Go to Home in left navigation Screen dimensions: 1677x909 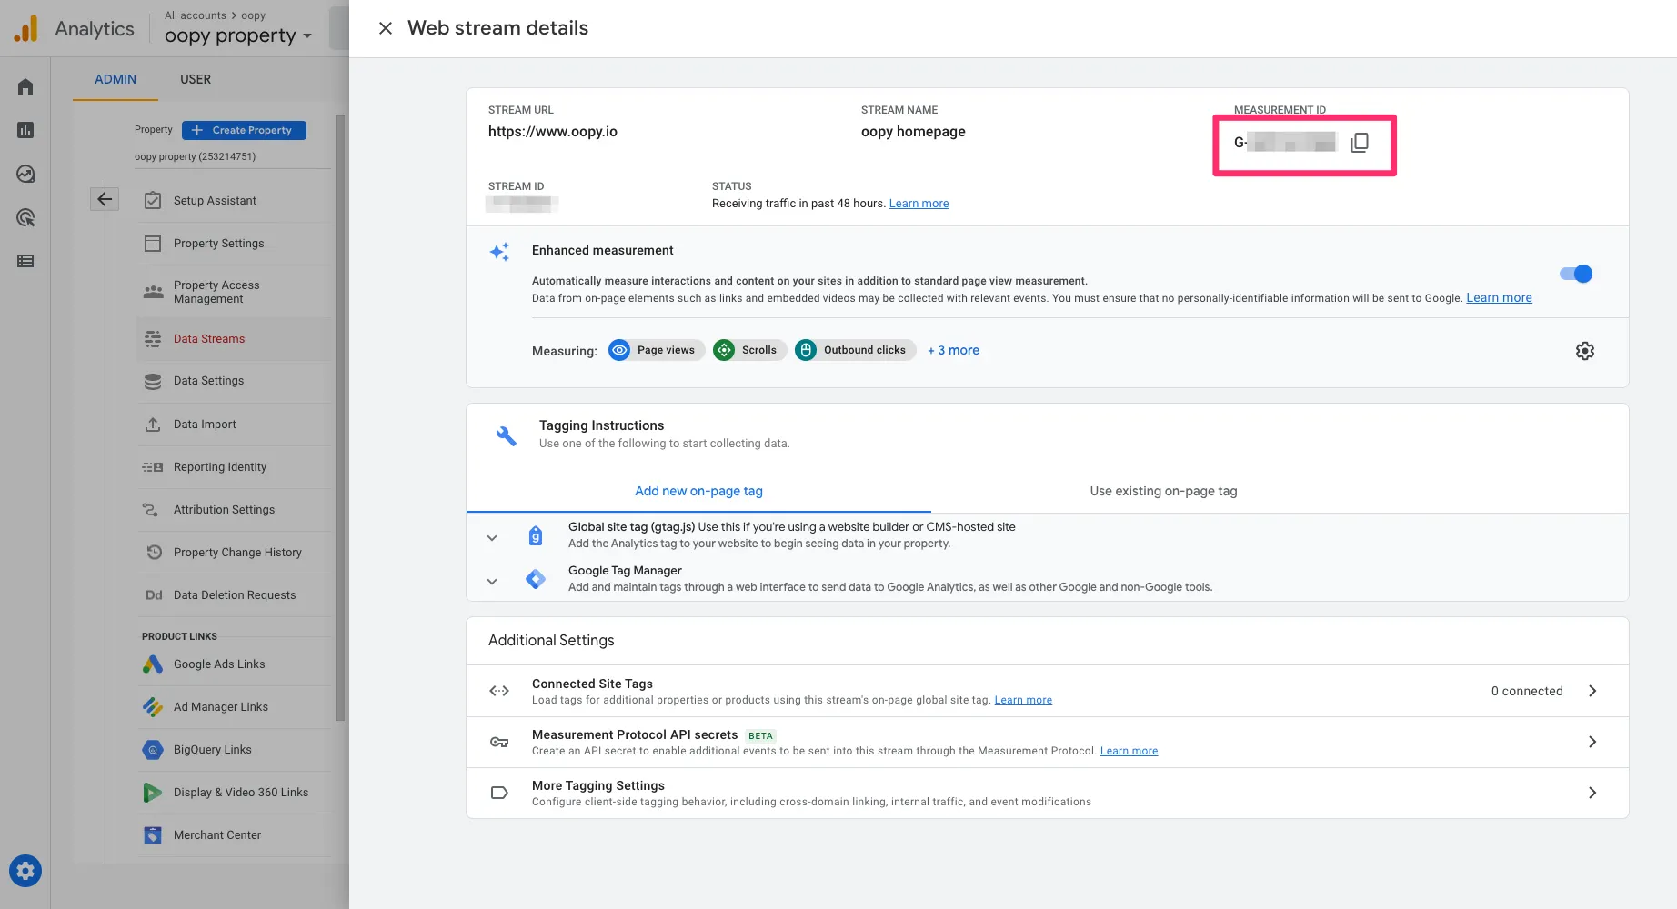coord(25,86)
